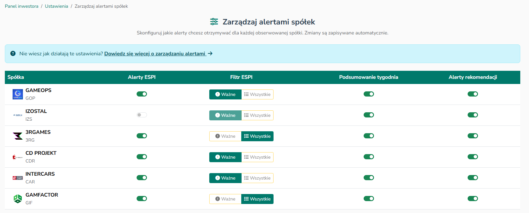Toggle Podsumowanie tygodnia for GAMFACTOR
Image resolution: width=529 pixels, height=213 pixels.
point(369,199)
